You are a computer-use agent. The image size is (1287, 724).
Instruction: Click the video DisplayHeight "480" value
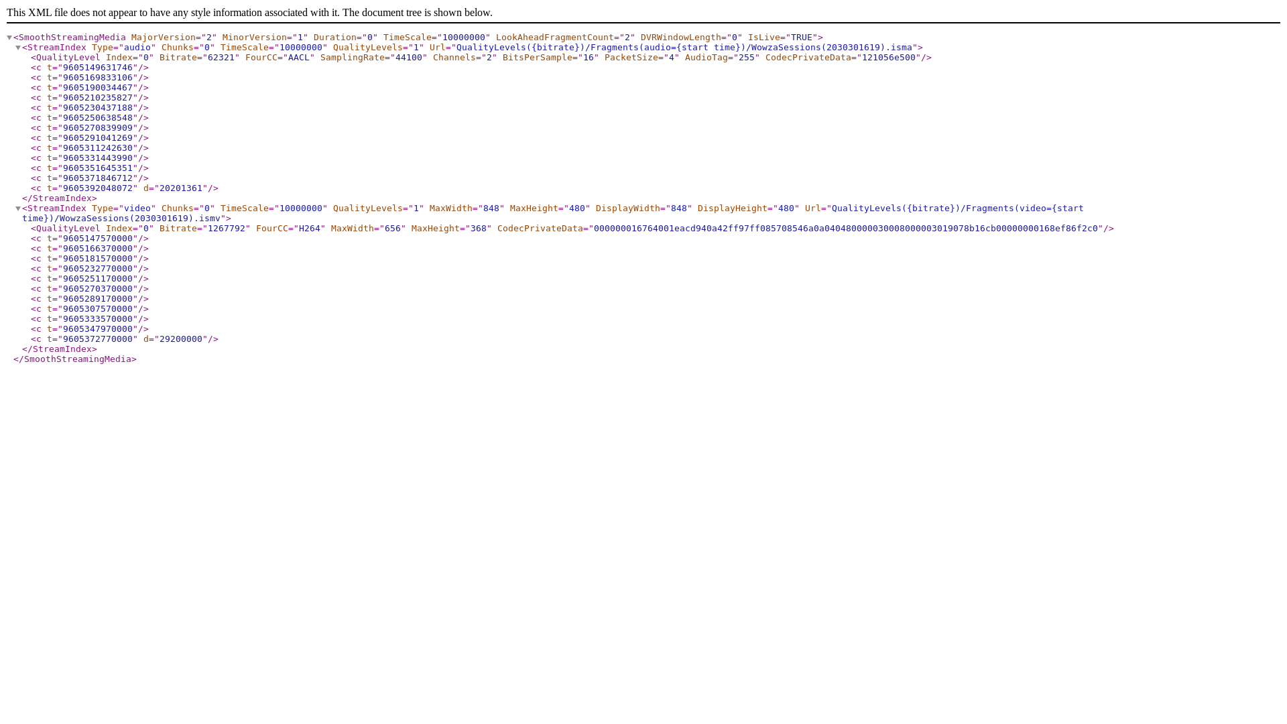(x=786, y=208)
